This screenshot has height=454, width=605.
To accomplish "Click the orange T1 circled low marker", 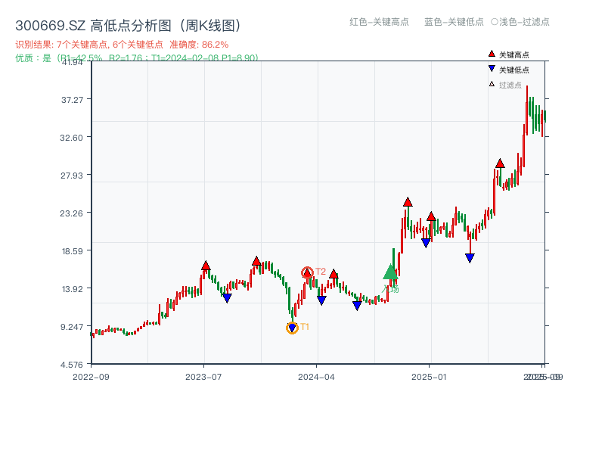I will tap(293, 328).
